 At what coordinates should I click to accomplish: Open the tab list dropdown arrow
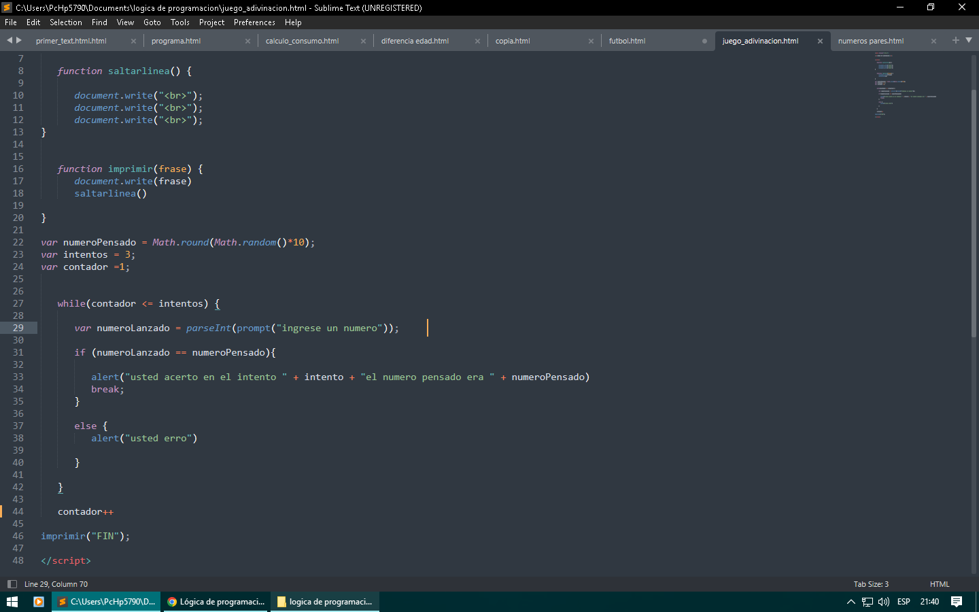pos(969,40)
